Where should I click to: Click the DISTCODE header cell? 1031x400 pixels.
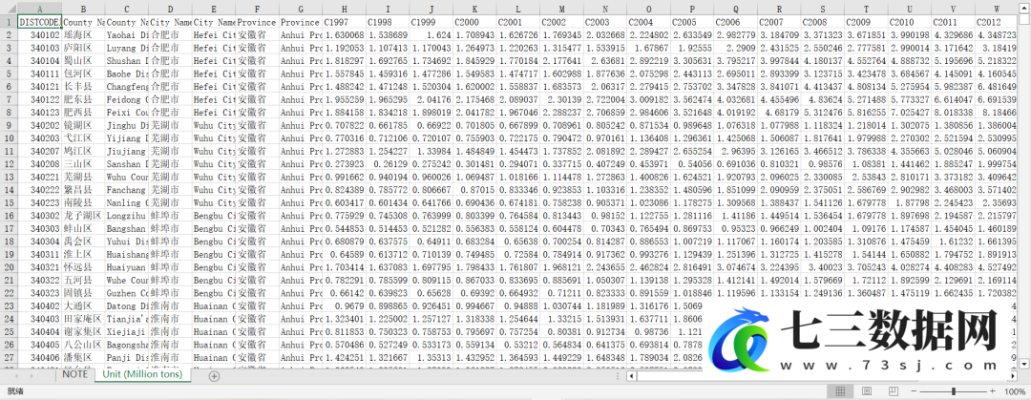39,22
